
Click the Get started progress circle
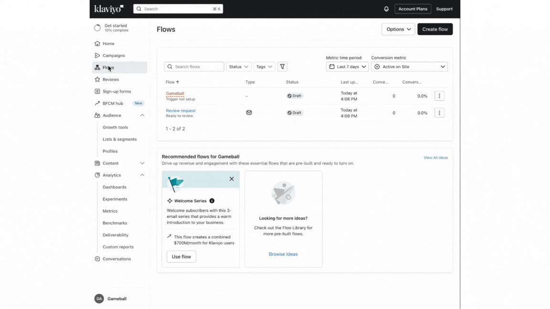[x=97, y=28]
